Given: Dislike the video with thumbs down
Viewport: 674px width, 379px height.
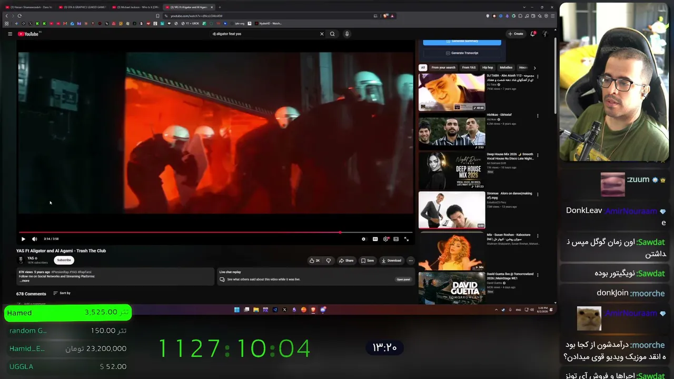Looking at the screenshot, I should tap(329, 261).
